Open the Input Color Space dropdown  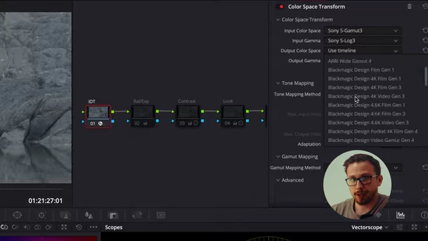(x=362, y=30)
